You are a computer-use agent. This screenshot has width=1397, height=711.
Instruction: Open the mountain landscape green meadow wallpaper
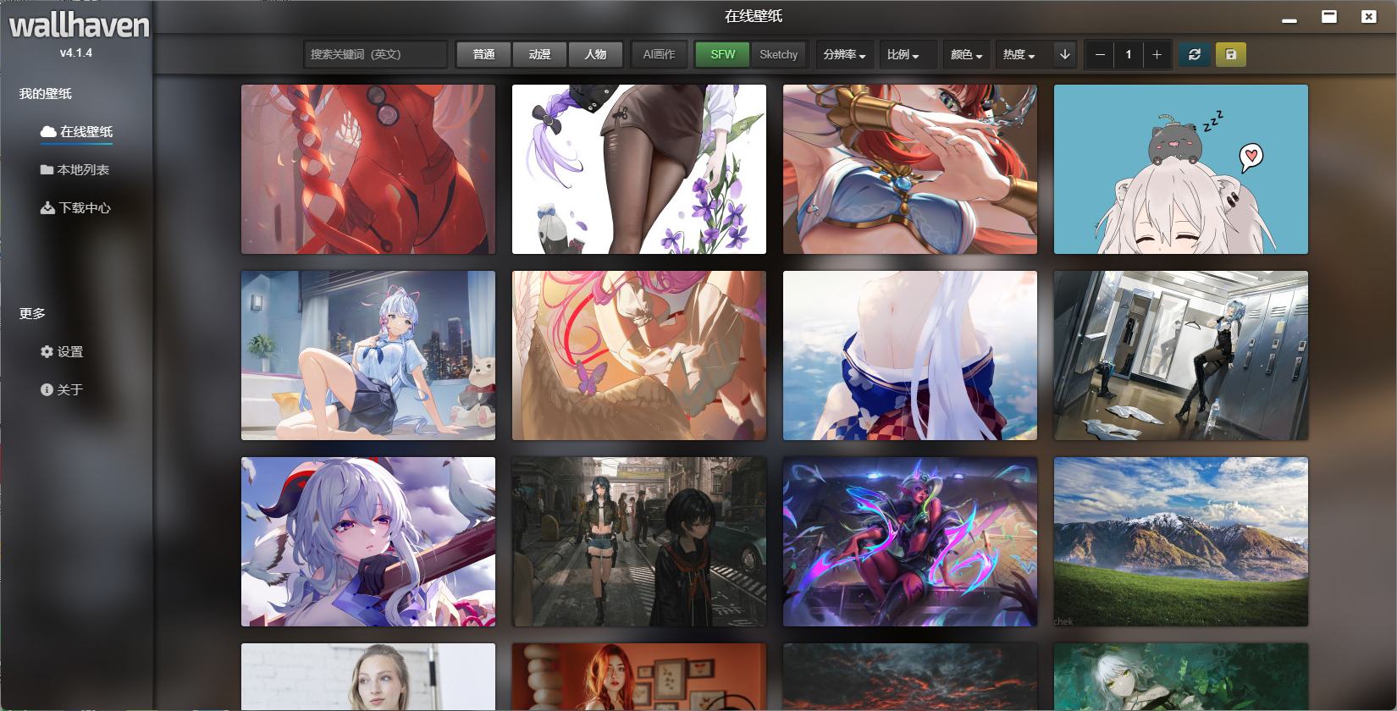click(x=1181, y=542)
